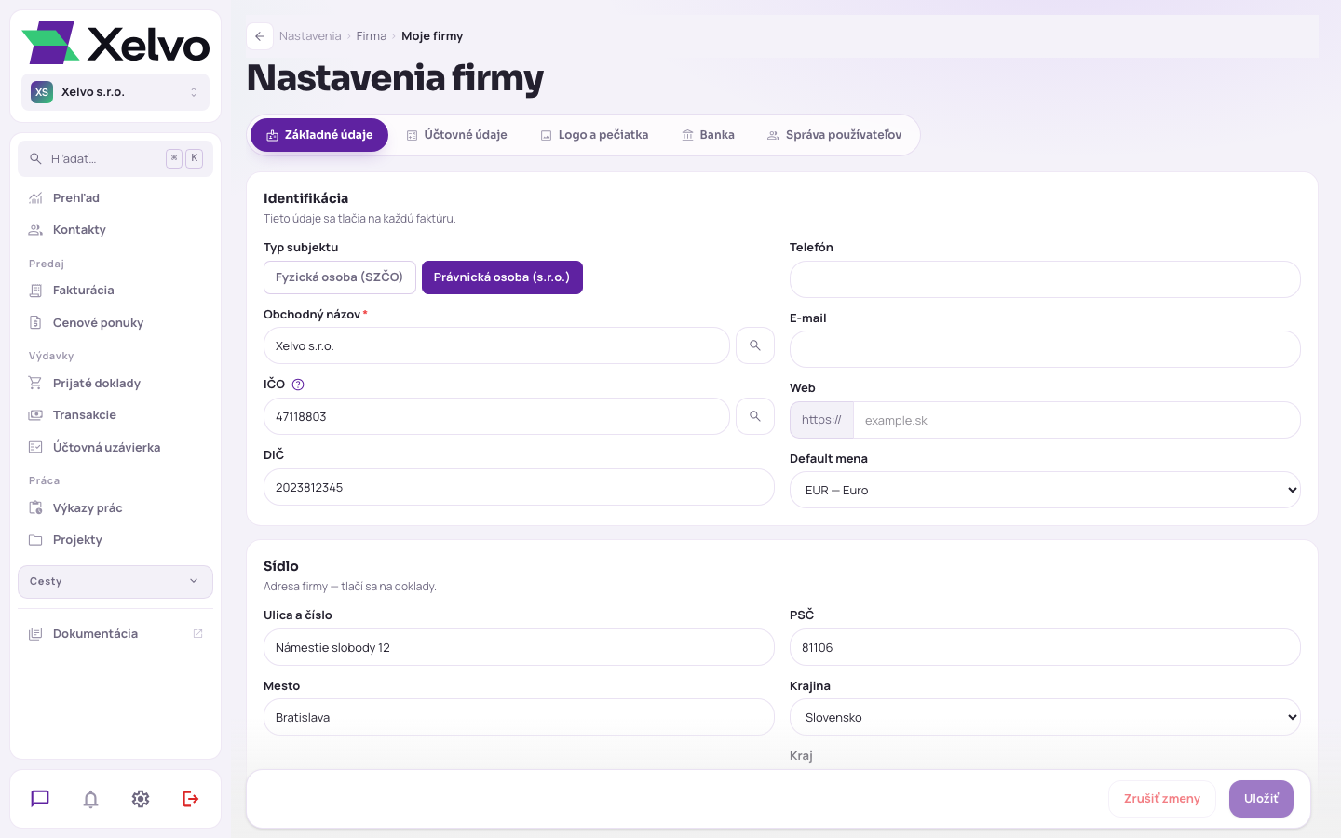
Task: Look up company by IČO search icon
Action: (x=755, y=416)
